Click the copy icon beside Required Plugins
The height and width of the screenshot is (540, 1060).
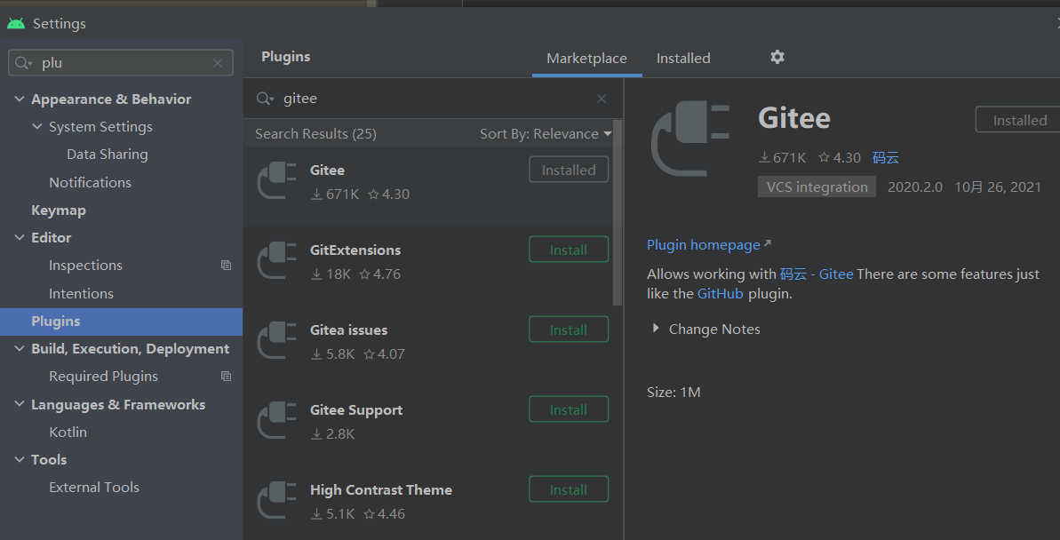[226, 377]
